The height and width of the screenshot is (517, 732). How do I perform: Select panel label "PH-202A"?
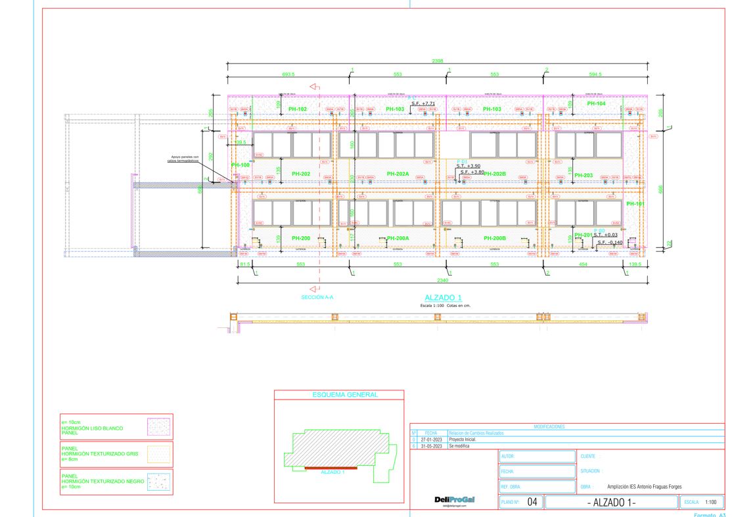click(x=398, y=174)
